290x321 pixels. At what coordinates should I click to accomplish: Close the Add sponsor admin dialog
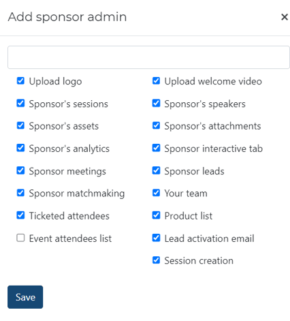pyautogui.click(x=285, y=17)
